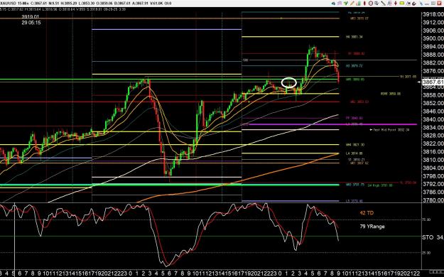Click the MM4 3821 level label
The height and width of the screenshot is (277, 444).
point(355,145)
